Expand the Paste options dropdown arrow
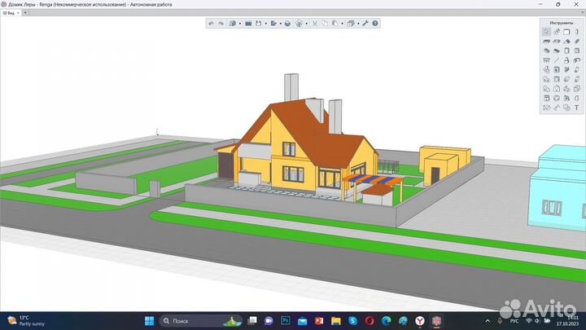Screen dimensions: 586x330 coord(342,24)
